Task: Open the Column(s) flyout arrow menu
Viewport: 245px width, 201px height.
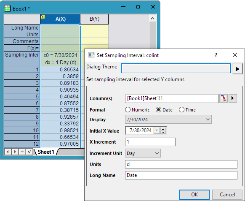Action: (233, 98)
